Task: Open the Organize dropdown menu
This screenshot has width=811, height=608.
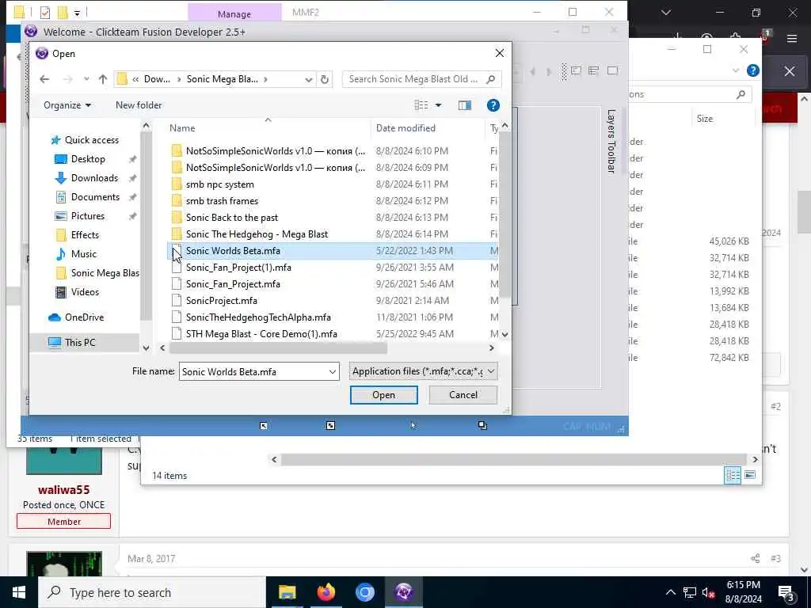Action: (x=67, y=105)
